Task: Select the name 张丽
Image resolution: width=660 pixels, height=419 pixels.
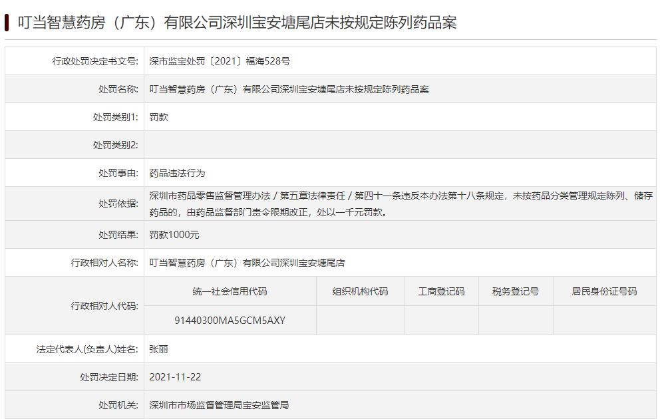Action: click(x=159, y=349)
